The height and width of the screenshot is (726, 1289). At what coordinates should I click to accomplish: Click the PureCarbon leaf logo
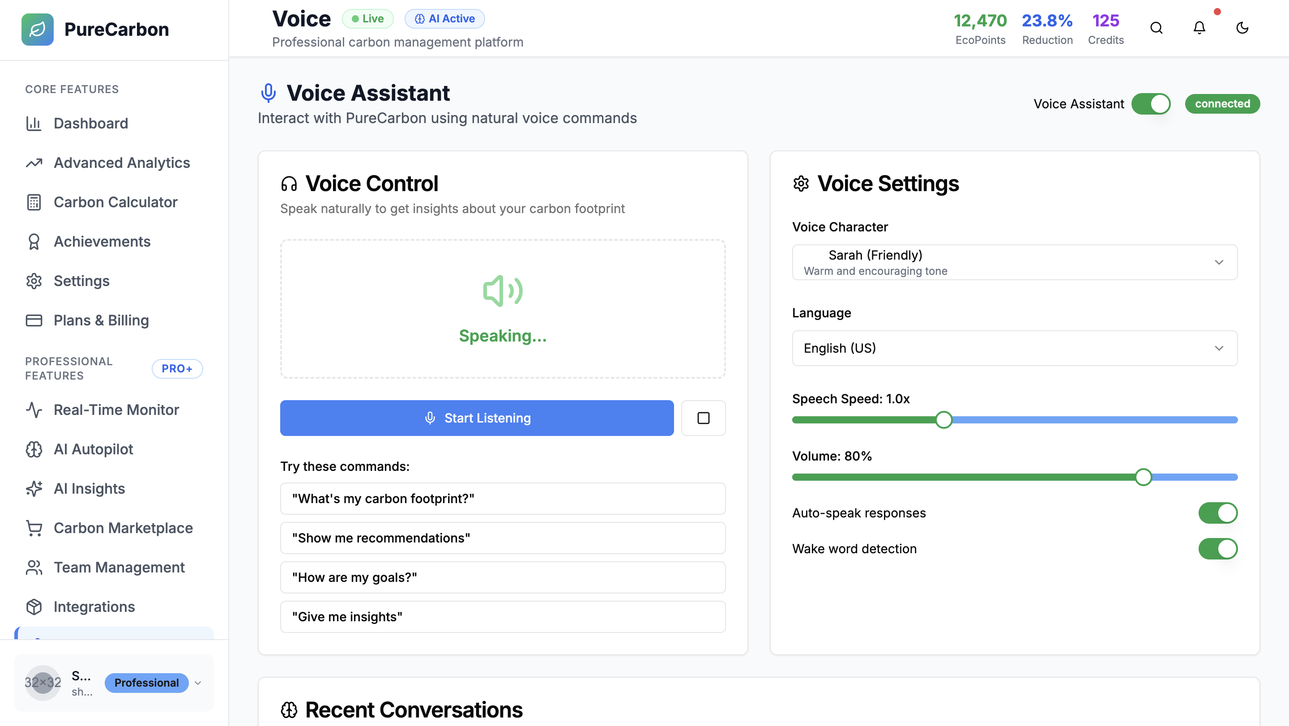pyautogui.click(x=38, y=29)
